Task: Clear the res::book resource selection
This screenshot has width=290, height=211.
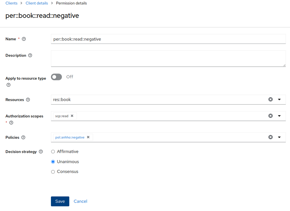Action: click(x=270, y=99)
